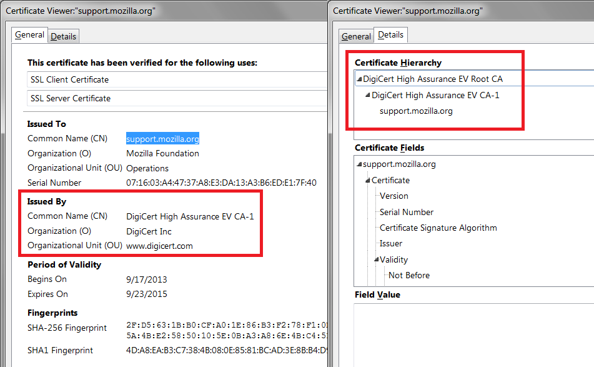Collapse the Validity node arrow
594x367 pixels.
point(377,259)
